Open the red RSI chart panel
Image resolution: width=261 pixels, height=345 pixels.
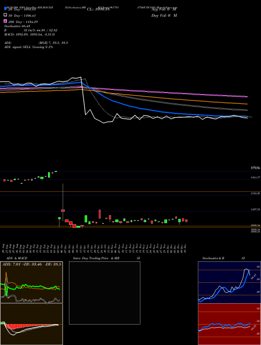229,324
